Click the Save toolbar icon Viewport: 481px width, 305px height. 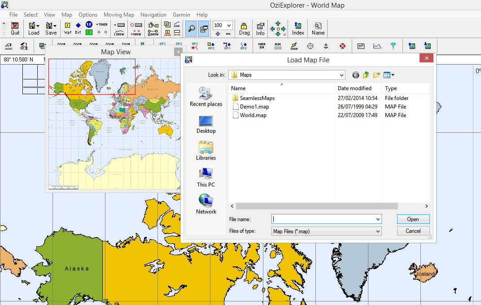(x=51, y=29)
